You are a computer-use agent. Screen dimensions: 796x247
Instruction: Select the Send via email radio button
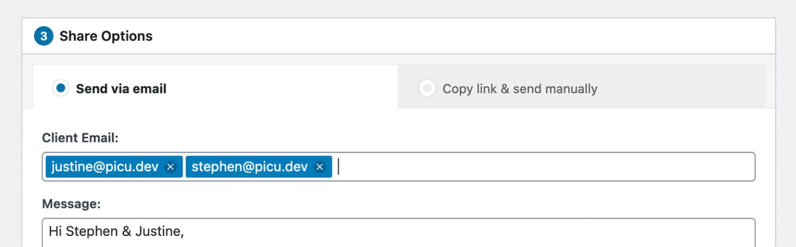click(x=61, y=89)
